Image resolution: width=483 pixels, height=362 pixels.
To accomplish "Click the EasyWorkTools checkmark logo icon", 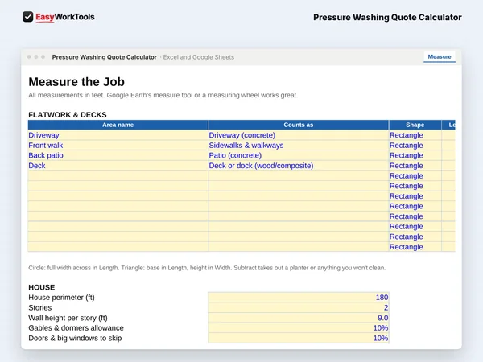I will coord(27,17).
